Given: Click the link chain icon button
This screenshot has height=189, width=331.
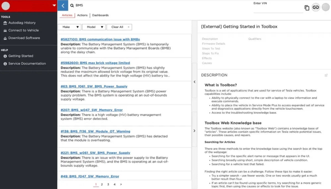Looking at the screenshot, I should click(316, 7).
